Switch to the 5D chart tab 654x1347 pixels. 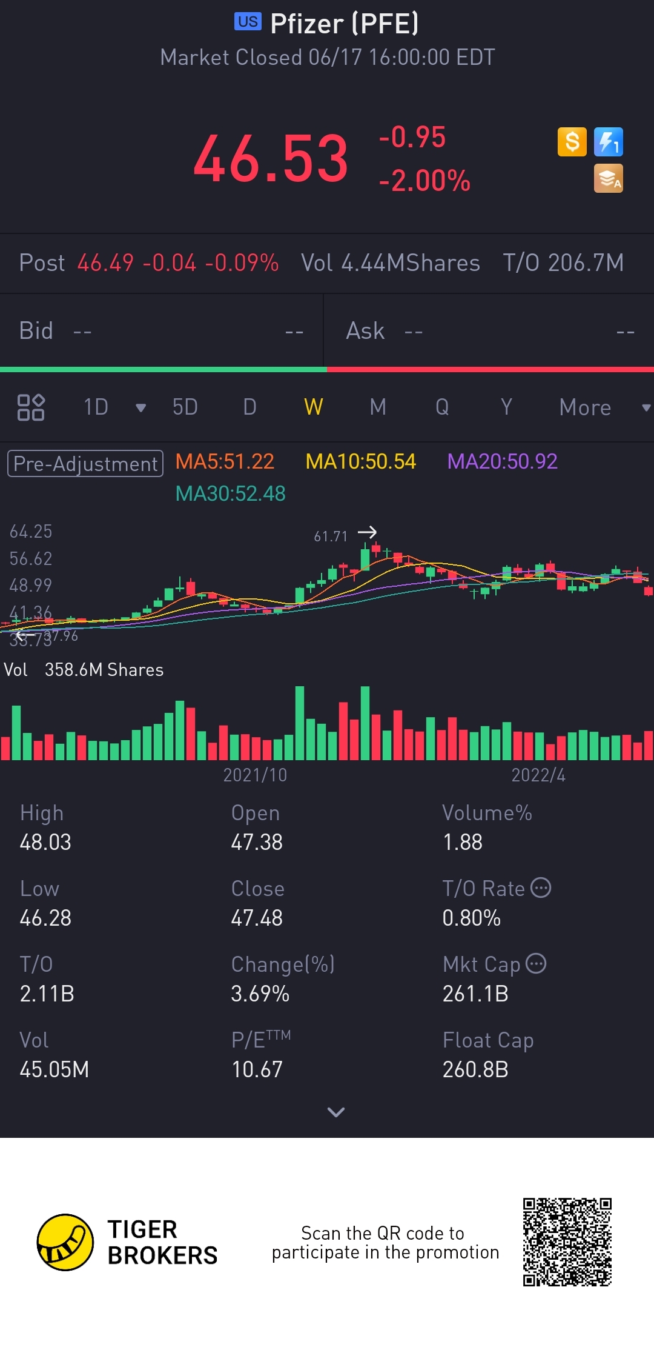[185, 407]
